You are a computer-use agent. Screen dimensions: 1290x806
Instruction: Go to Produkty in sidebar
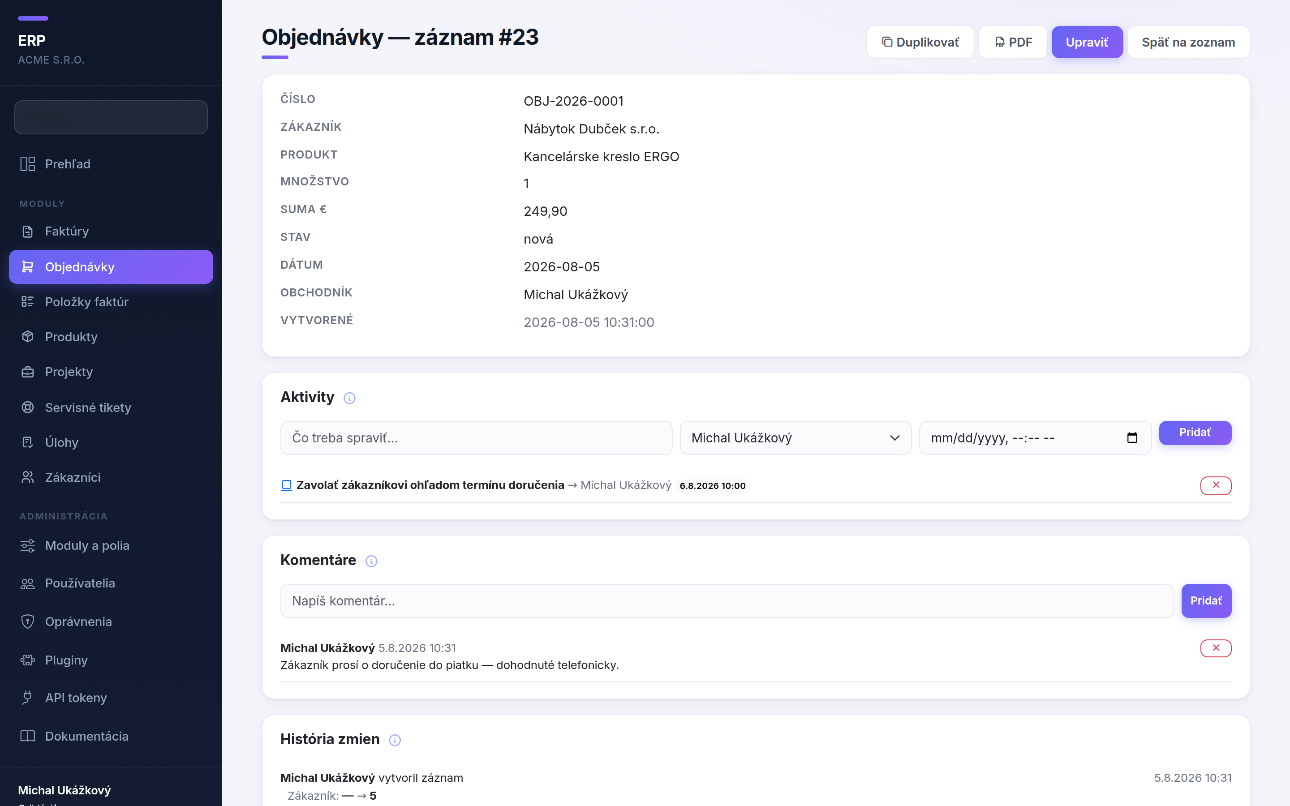[x=111, y=337]
